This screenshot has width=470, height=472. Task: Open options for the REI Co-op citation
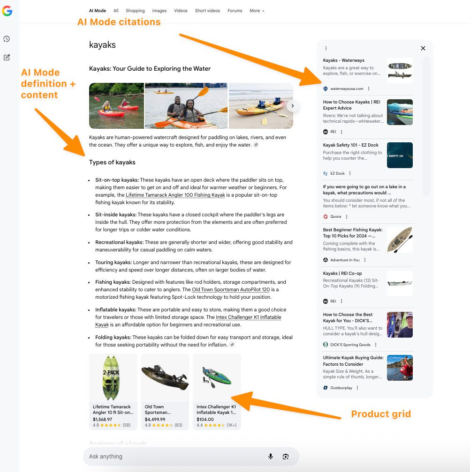pyautogui.click(x=341, y=301)
